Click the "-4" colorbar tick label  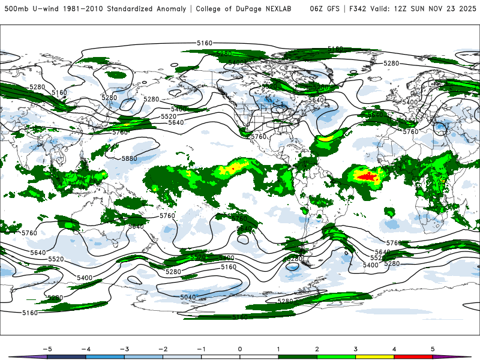[x=86, y=349]
